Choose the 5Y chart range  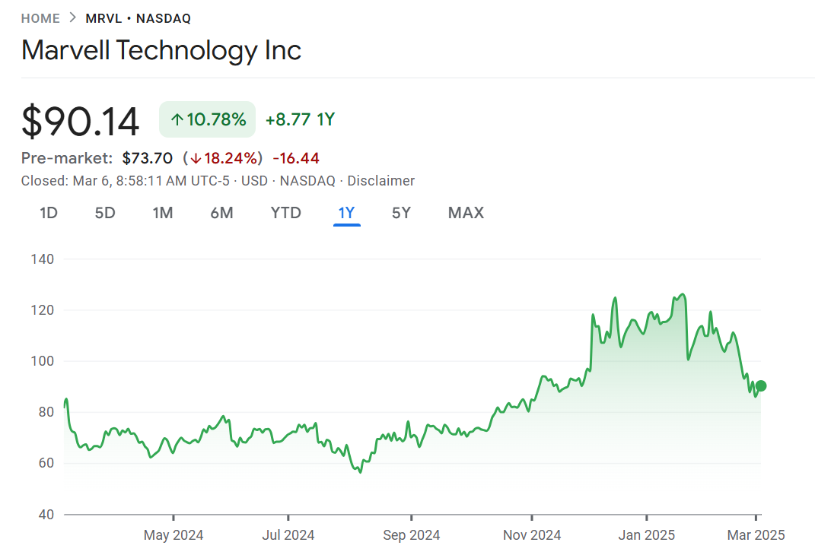[x=401, y=213]
